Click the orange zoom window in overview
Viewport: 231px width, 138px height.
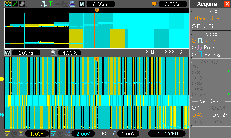click(97, 30)
